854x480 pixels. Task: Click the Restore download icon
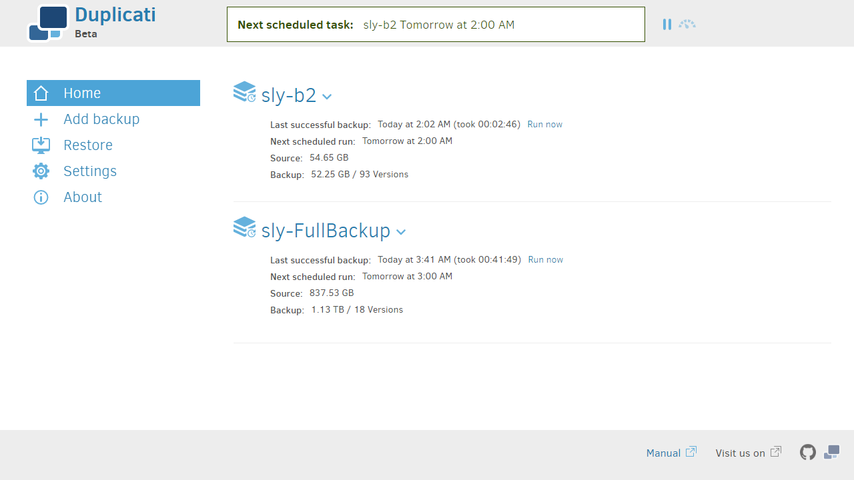coord(41,145)
